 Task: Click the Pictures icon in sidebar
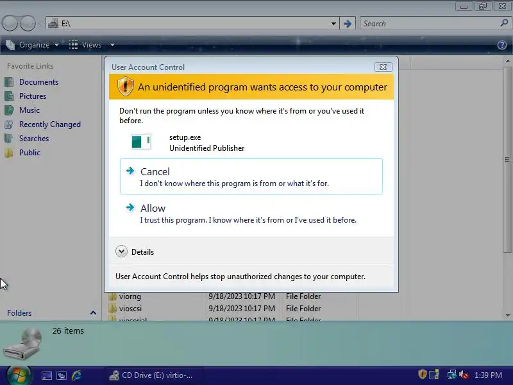coord(9,96)
